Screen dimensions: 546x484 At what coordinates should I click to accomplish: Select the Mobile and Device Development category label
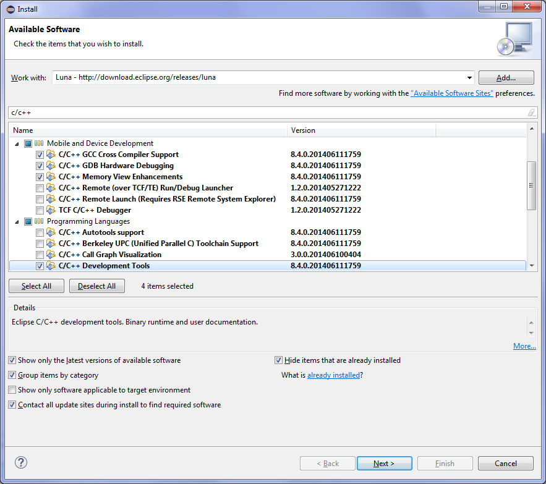tap(100, 143)
